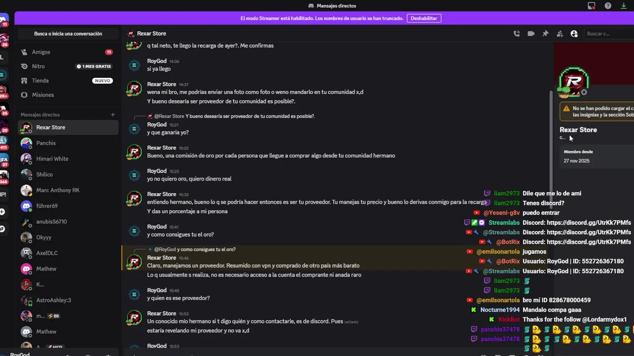The height and width of the screenshot is (356, 634).
Task: Open the Tienda shop section
Action: pyautogui.click(x=40, y=81)
